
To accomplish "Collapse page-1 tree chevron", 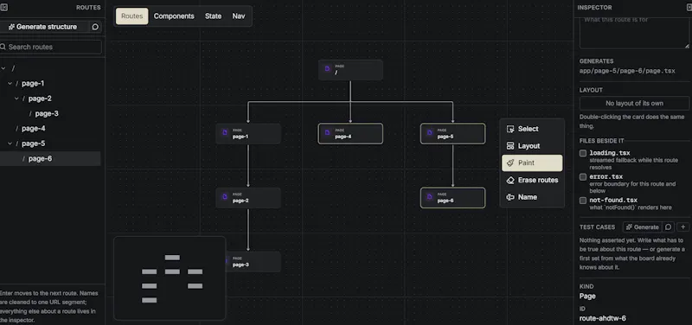I will 10,83.
